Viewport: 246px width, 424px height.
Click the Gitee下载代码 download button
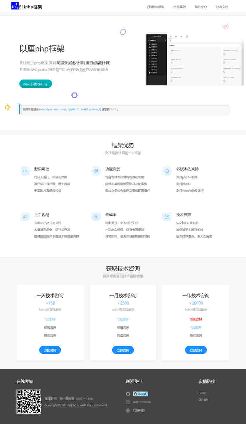pyautogui.click(x=35, y=83)
